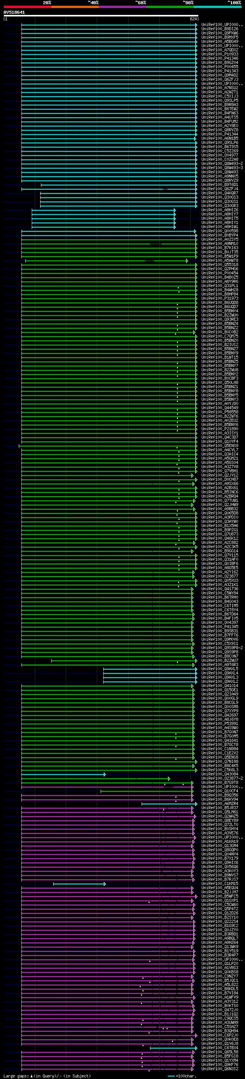The height and width of the screenshot is (1079, 245).
Task: Click hit label UniRef100_C9NZY7
Action: tap(220, 976)
